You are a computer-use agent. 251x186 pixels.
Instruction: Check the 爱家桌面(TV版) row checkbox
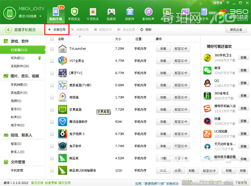52,85
